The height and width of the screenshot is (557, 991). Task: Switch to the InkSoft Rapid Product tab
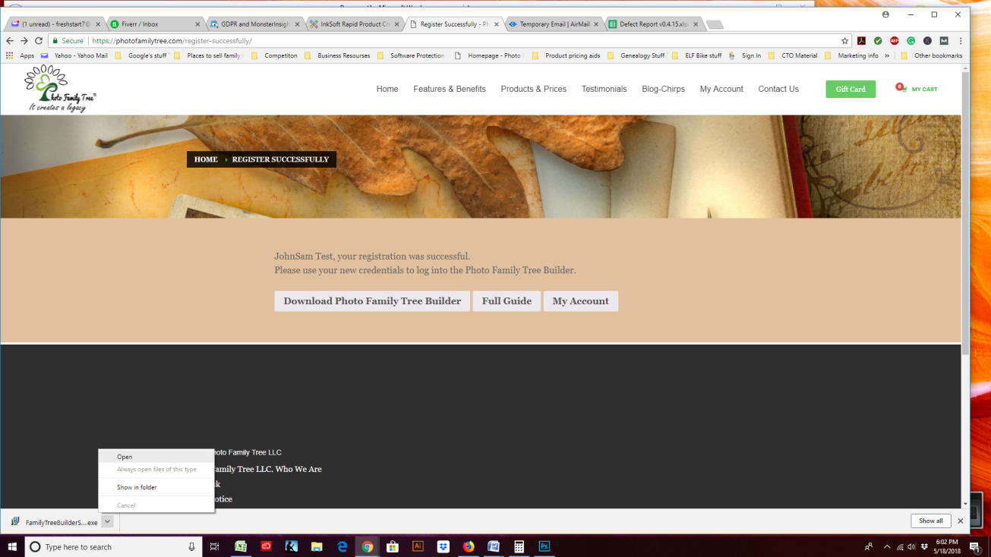[x=354, y=24]
